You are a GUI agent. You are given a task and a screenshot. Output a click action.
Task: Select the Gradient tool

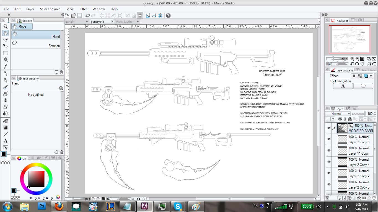click(5, 128)
